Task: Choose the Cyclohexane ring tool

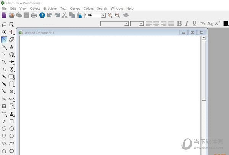Action: (x=11, y=129)
